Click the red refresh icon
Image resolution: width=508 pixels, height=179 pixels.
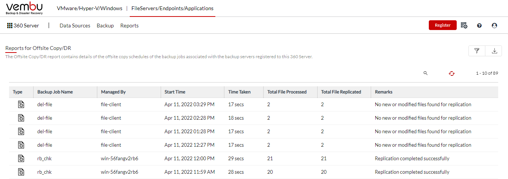pyautogui.click(x=451, y=74)
